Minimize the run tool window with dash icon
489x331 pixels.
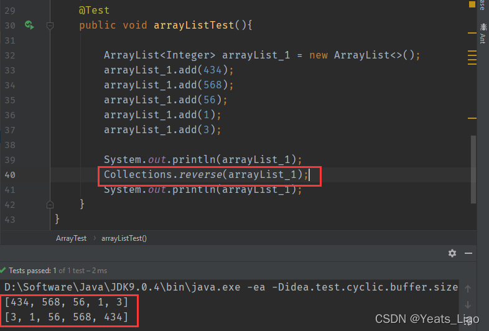tap(468, 253)
